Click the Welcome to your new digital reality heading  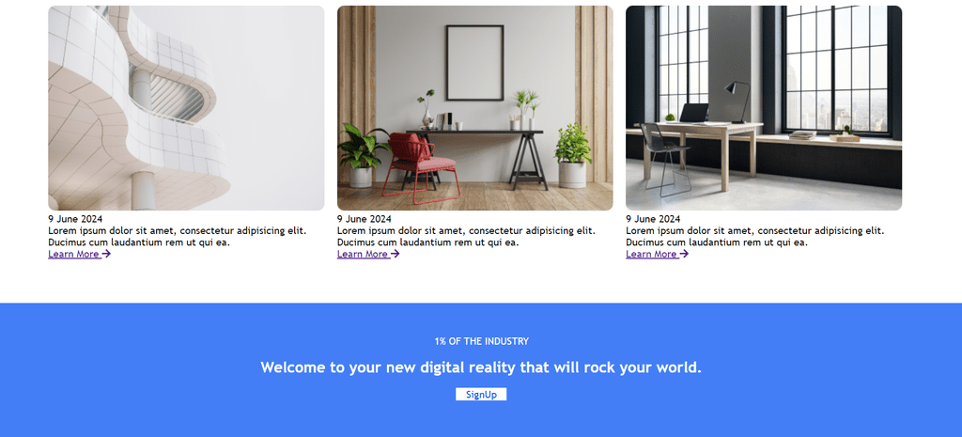click(481, 367)
